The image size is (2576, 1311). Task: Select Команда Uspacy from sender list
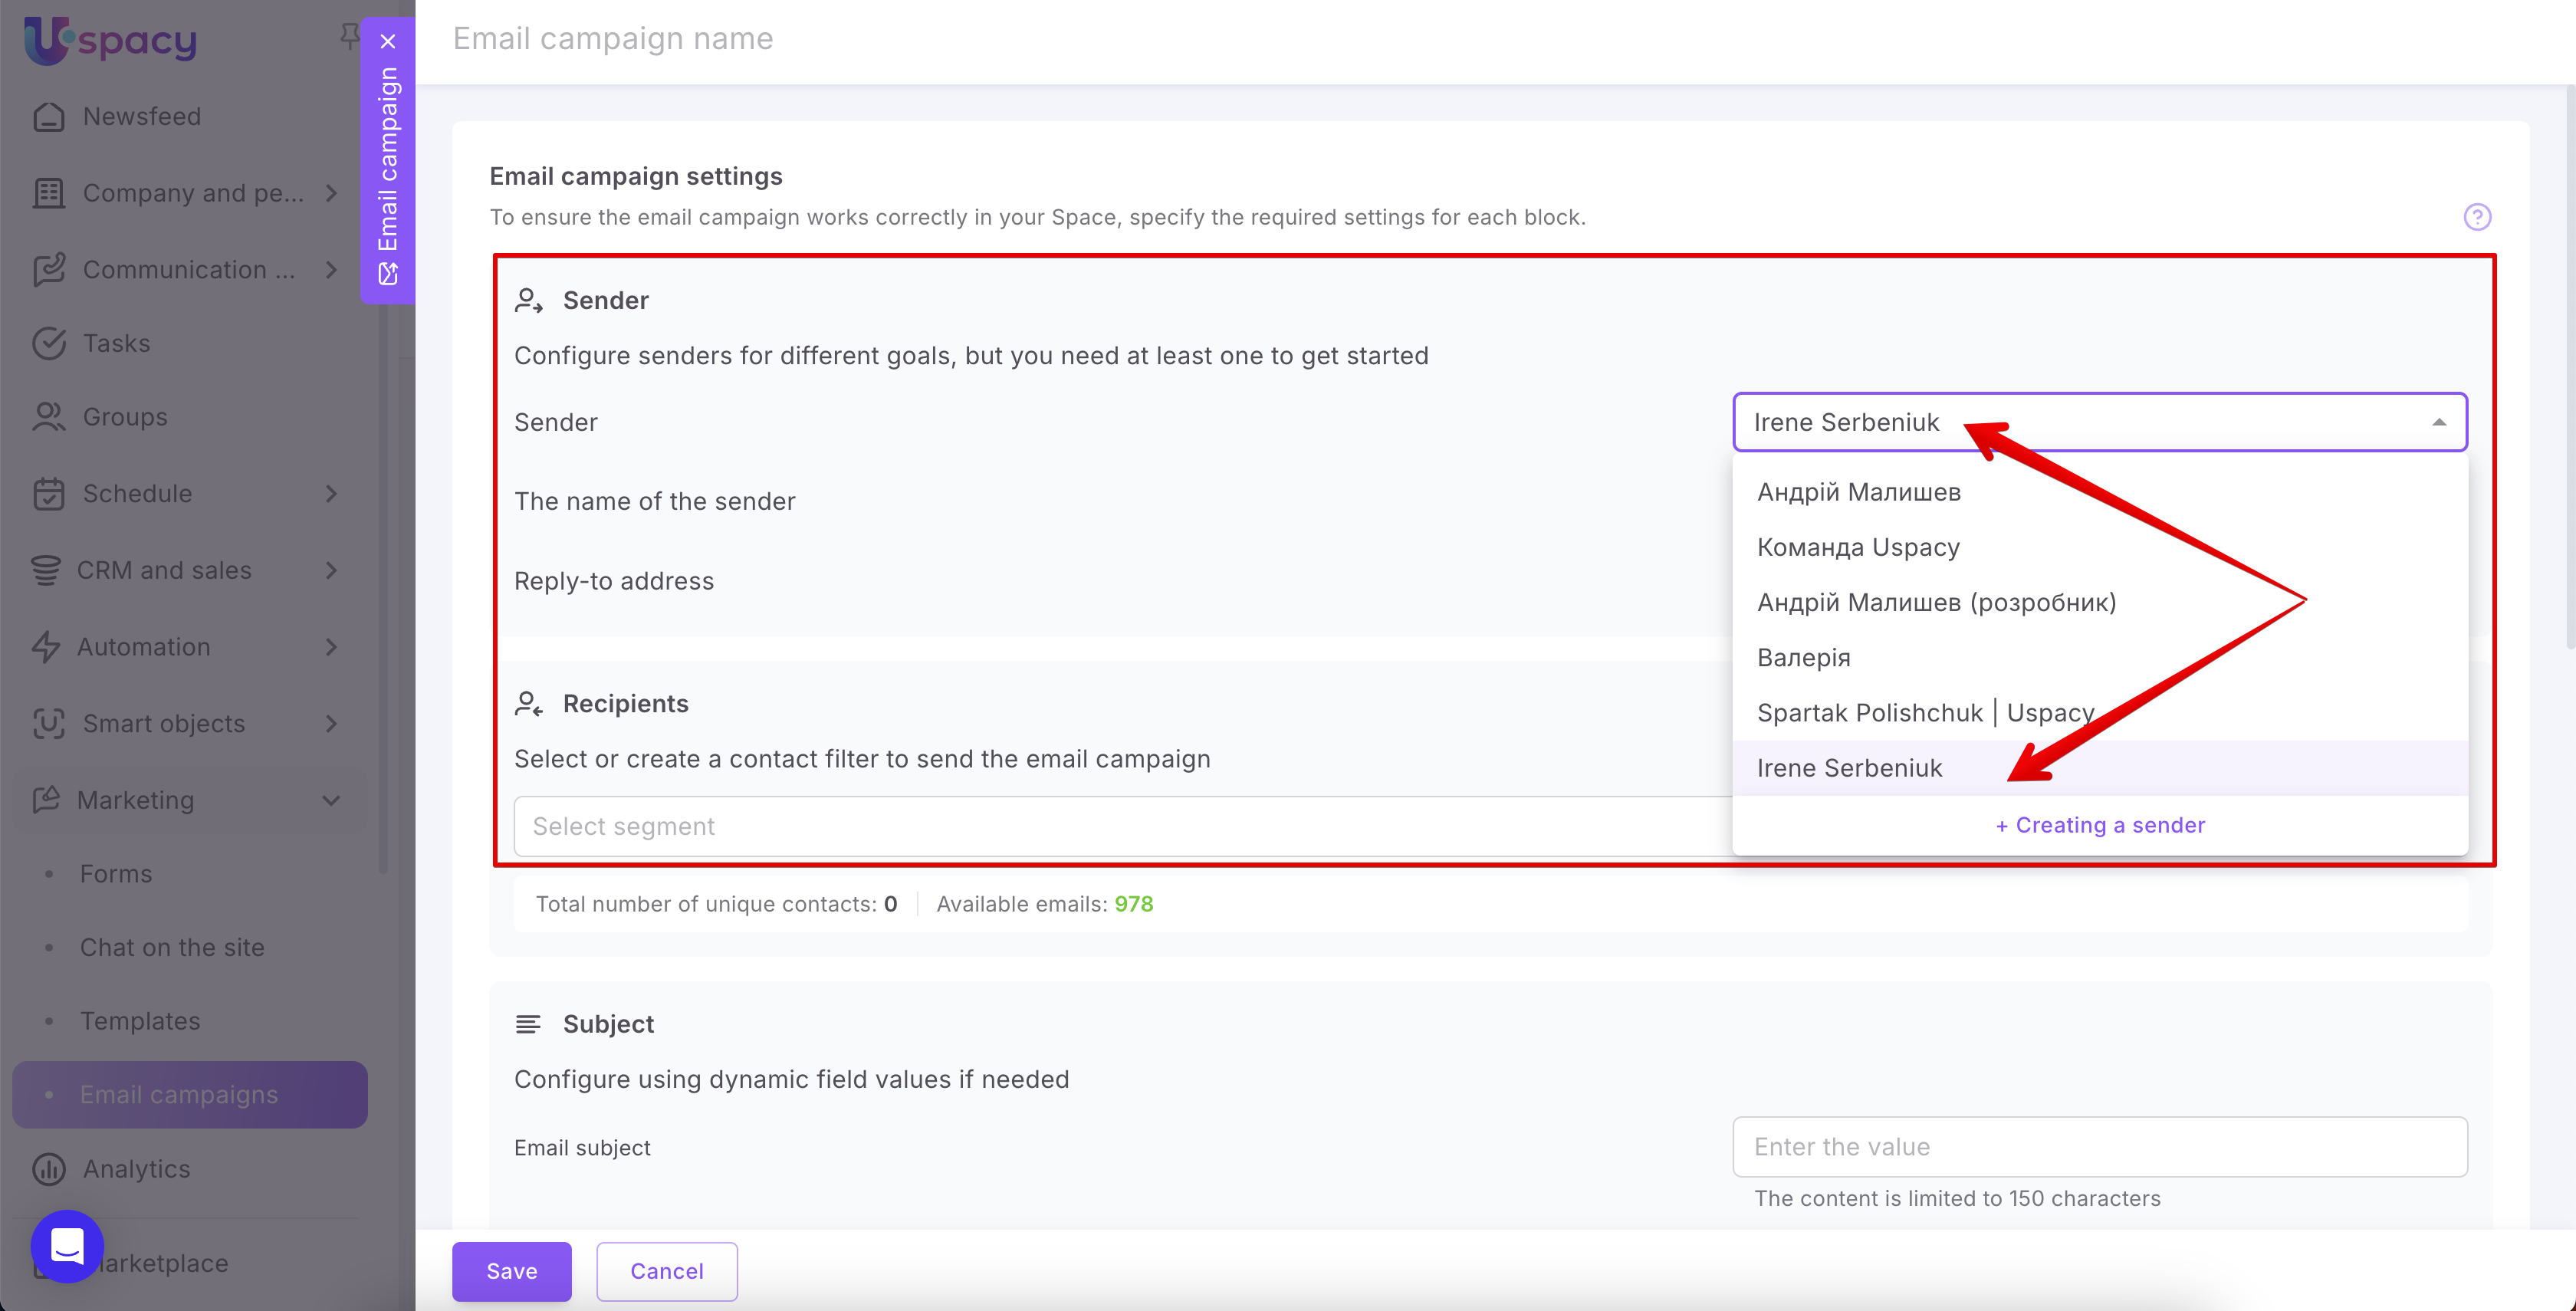pyautogui.click(x=1857, y=547)
